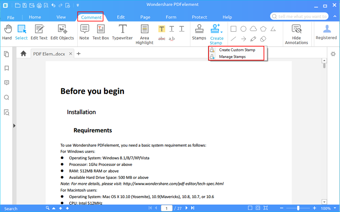Choose Create Custom Stamp
The image size is (340, 212).
[x=237, y=50]
